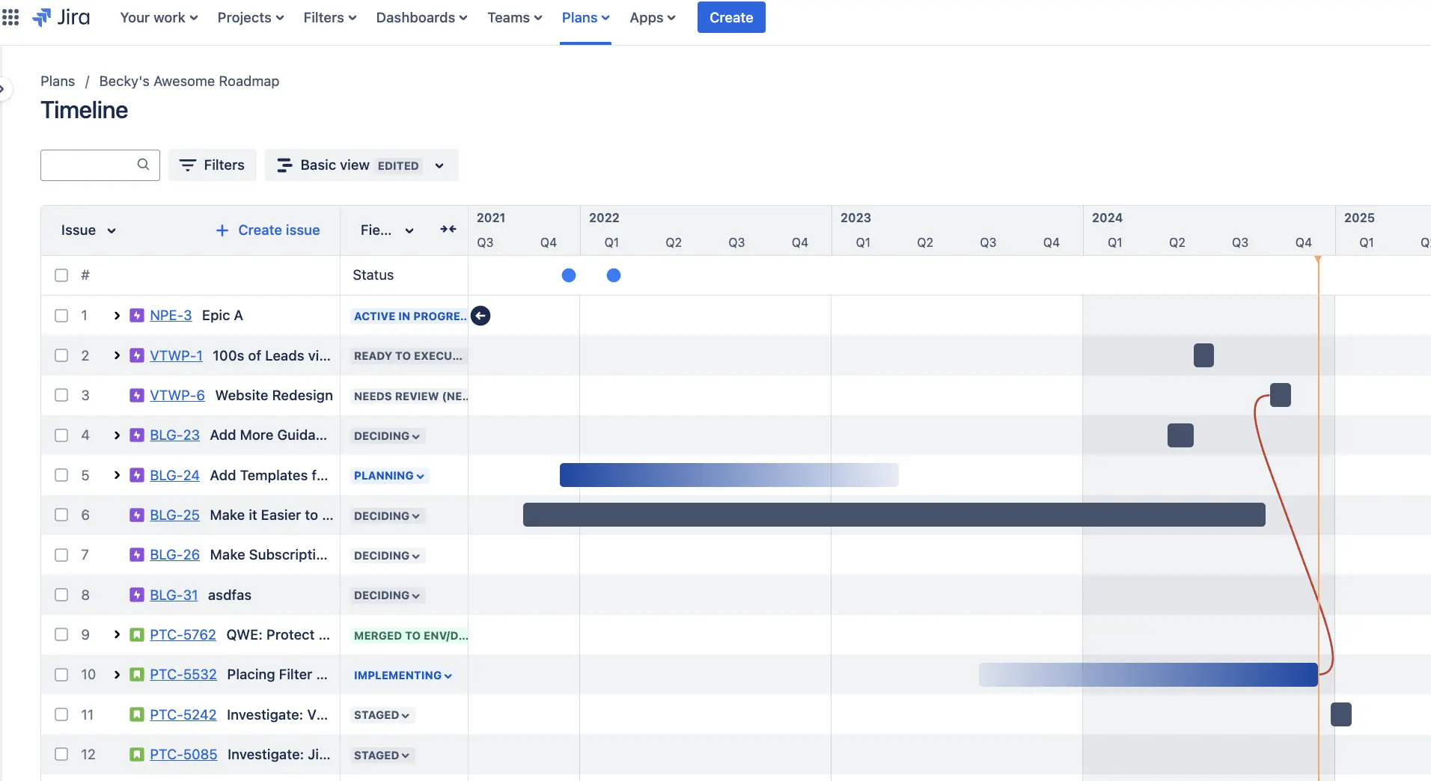The height and width of the screenshot is (781, 1431).
Task: Expand the NPE-3 Epic A row
Action: (117, 316)
